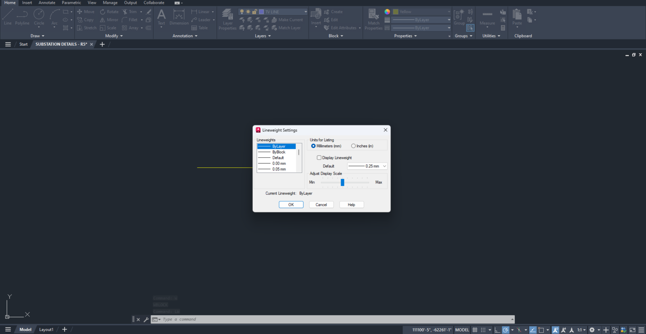
Task: Expand the Draw panel options
Action: pos(37,36)
